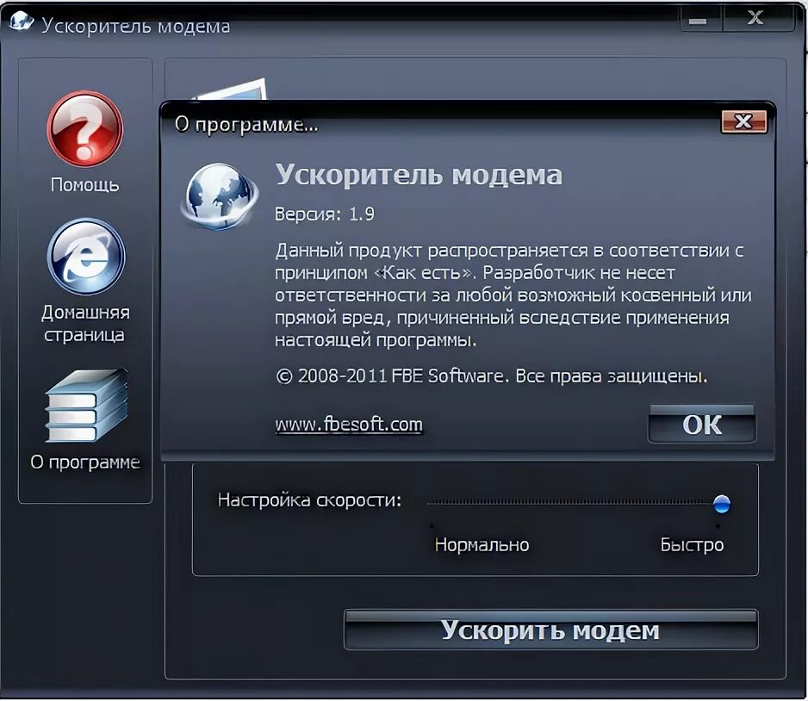
Task: Click the Ускорить модем button
Action: coord(550,630)
